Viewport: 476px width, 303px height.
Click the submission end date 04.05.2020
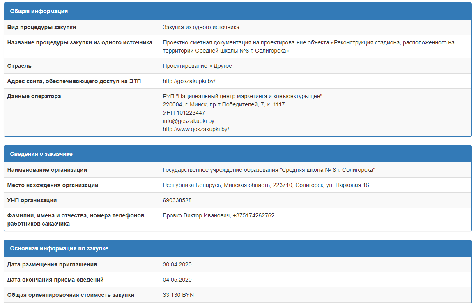(177, 280)
